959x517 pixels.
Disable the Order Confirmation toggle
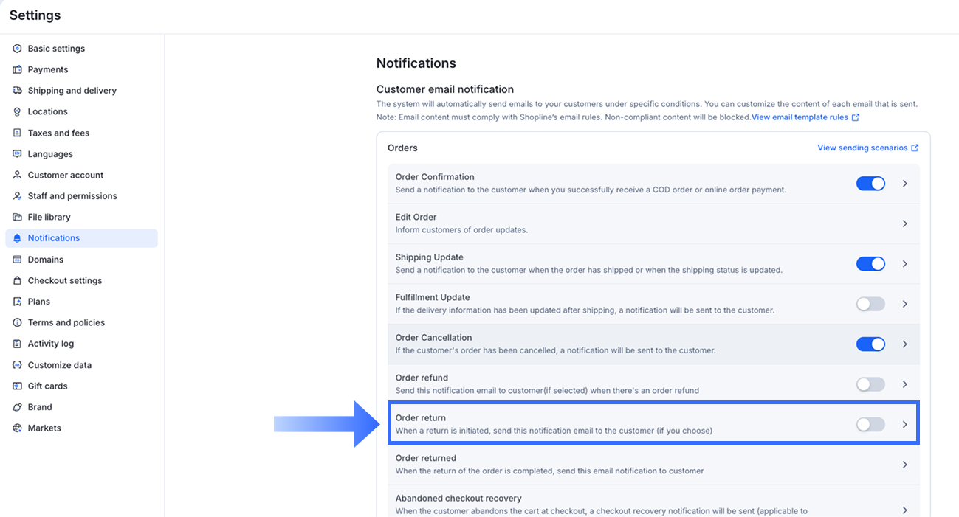click(x=870, y=184)
